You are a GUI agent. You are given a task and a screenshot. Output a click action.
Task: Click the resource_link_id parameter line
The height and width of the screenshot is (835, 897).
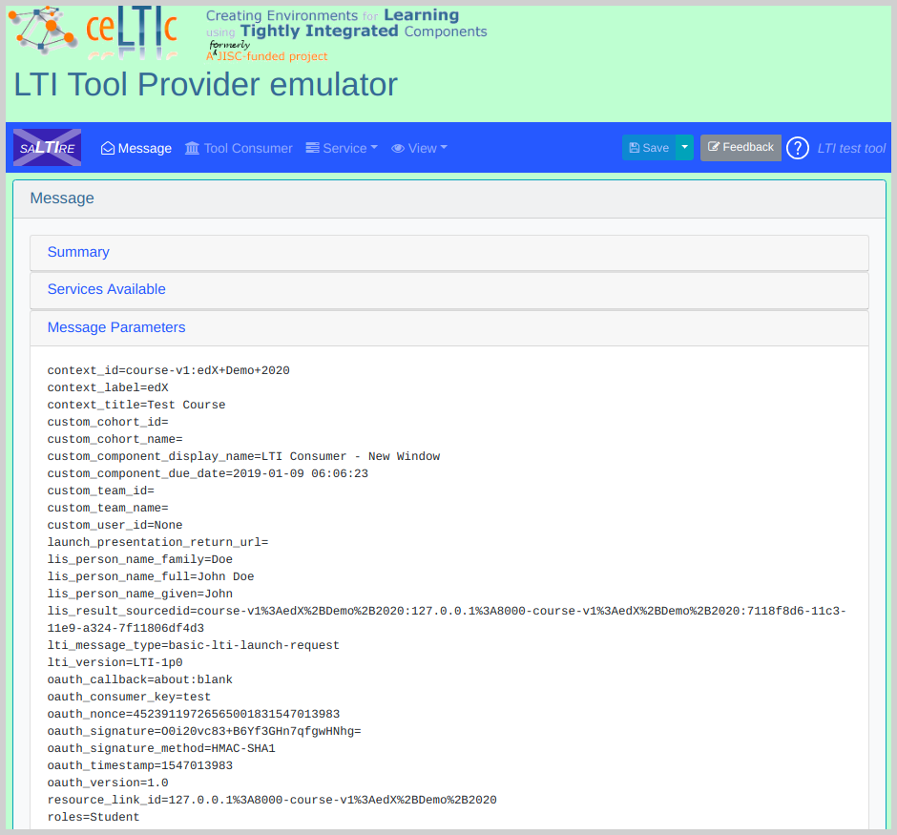pyautogui.click(x=272, y=800)
